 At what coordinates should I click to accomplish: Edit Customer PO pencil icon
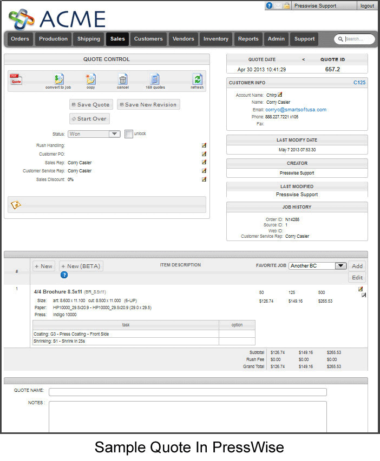click(x=204, y=154)
